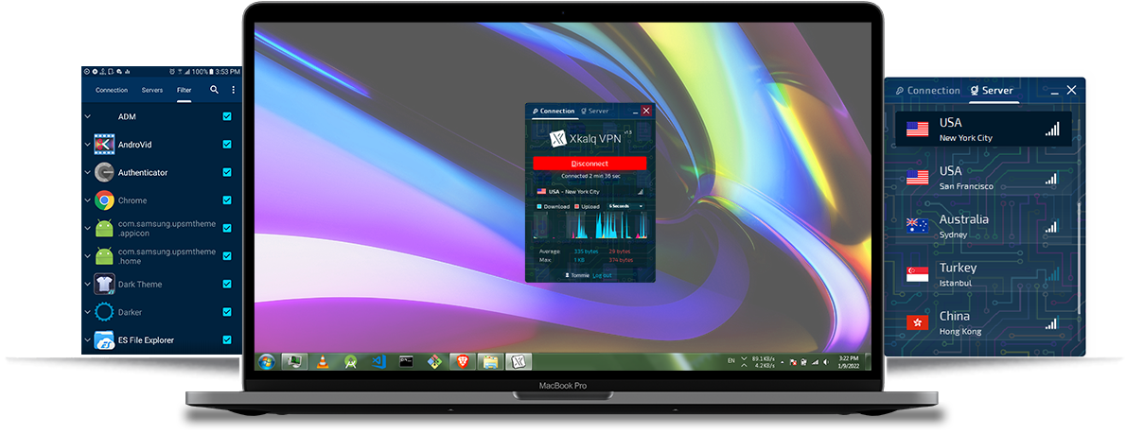
Task: Uncheck the Darker checkbox
Action: [x=227, y=312]
